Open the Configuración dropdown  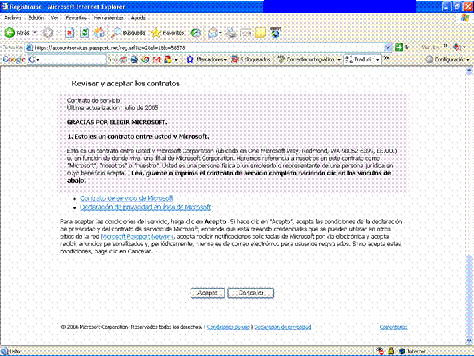447,59
